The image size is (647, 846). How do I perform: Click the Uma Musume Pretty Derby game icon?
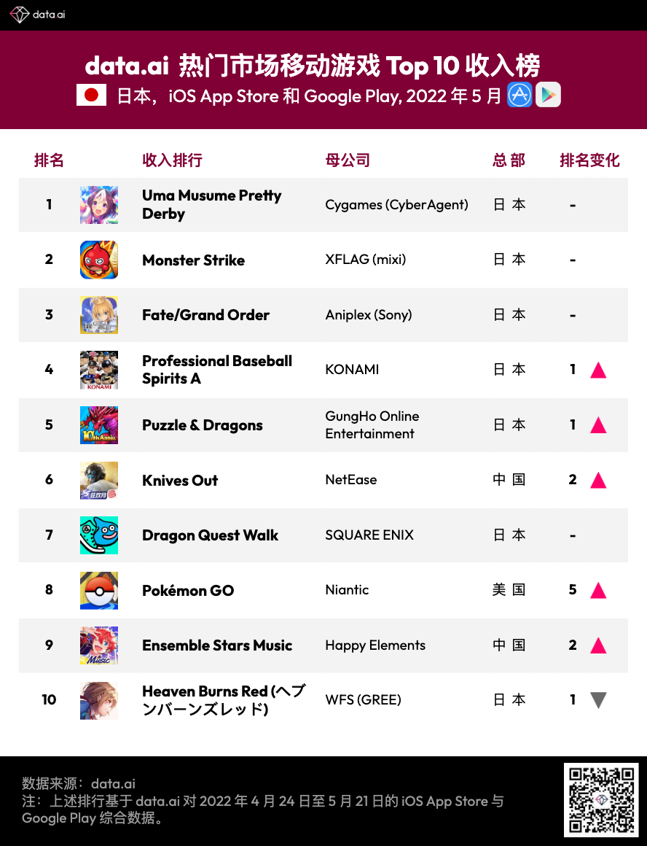(x=99, y=205)
